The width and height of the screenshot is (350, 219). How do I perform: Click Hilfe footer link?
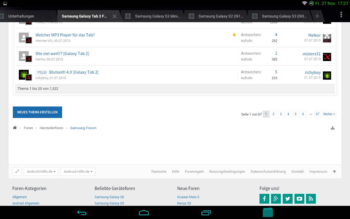(176, 172)
